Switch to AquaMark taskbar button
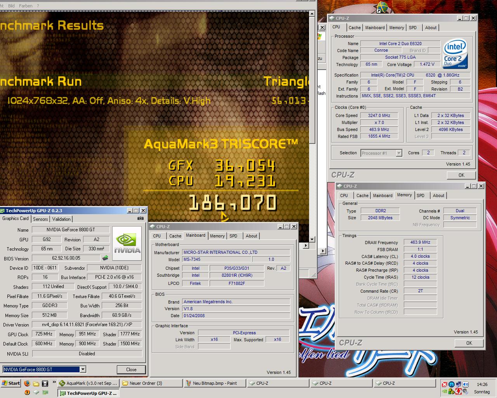The height and width of the screenshot is (398, 497). tap(88, 383)
